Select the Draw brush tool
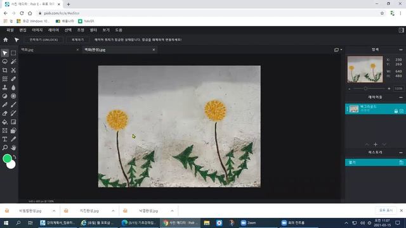Screen dimensions: 406x228 (x=13, y=104)
